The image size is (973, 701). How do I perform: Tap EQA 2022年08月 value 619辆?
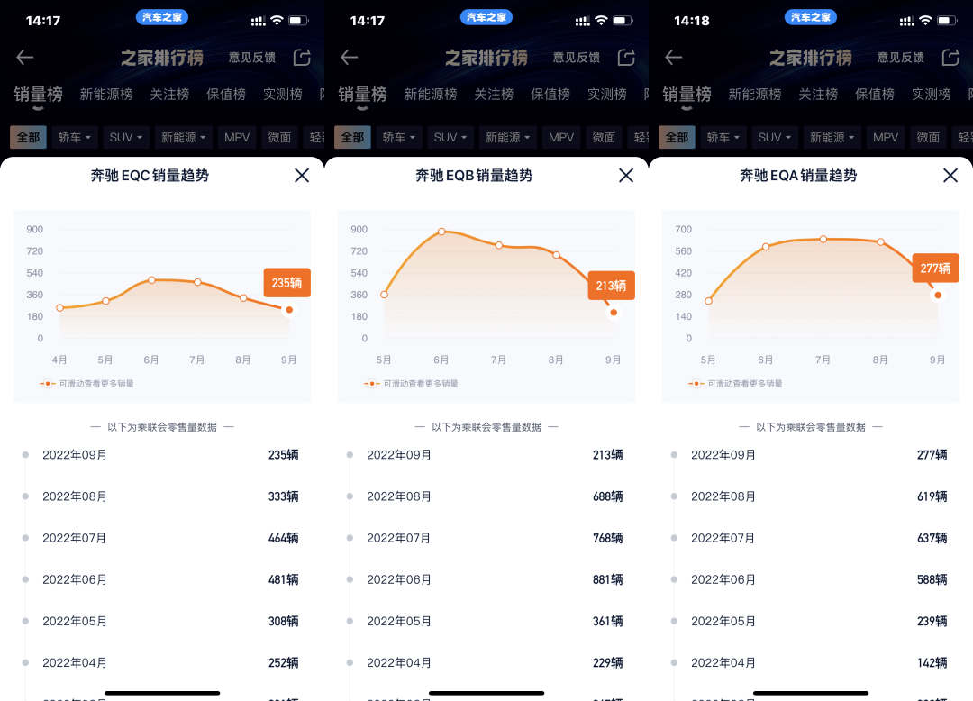pos(932,496)
